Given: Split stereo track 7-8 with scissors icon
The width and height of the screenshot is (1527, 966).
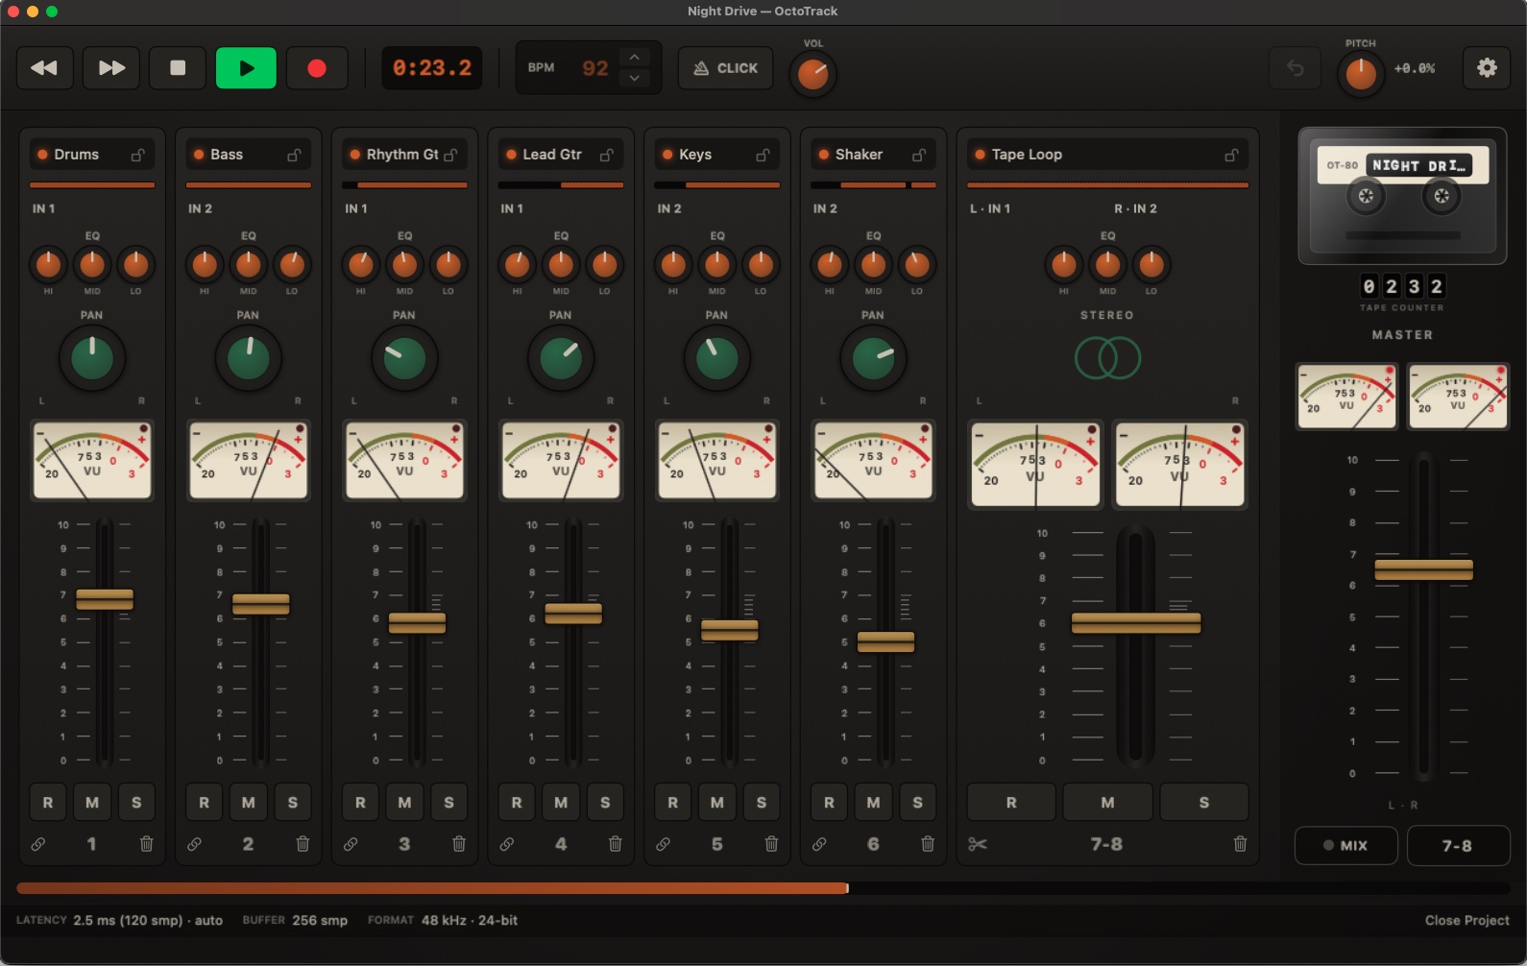Looking at the screenshot, I should coord(978,844).
